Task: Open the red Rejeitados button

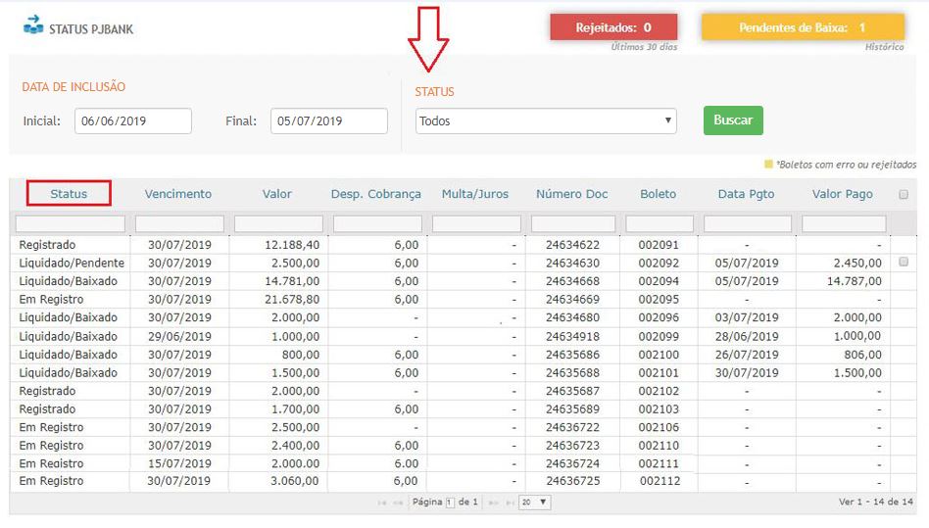Action: 613,27
